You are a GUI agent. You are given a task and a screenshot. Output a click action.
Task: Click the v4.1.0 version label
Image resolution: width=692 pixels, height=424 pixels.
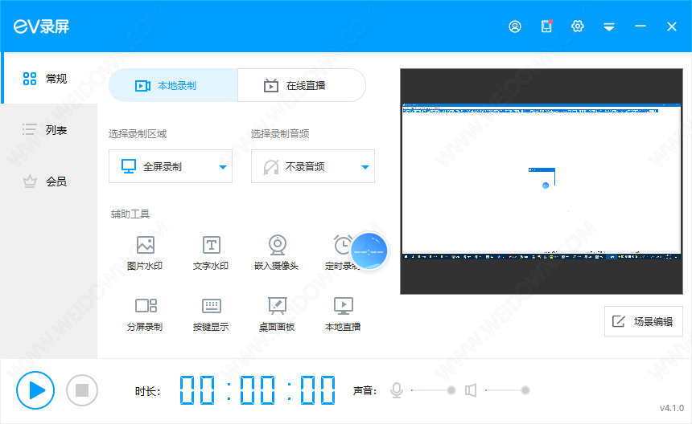(671, 408)
